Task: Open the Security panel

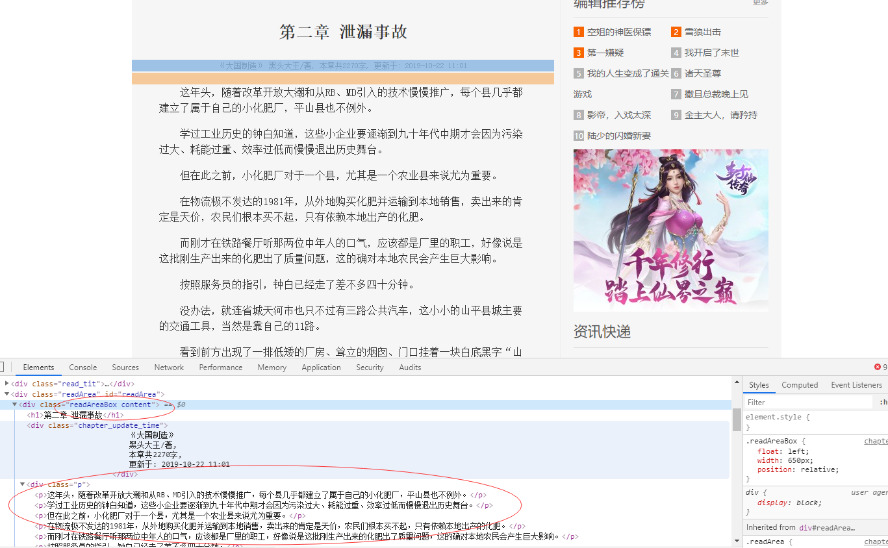Action: tap(369, 367)
